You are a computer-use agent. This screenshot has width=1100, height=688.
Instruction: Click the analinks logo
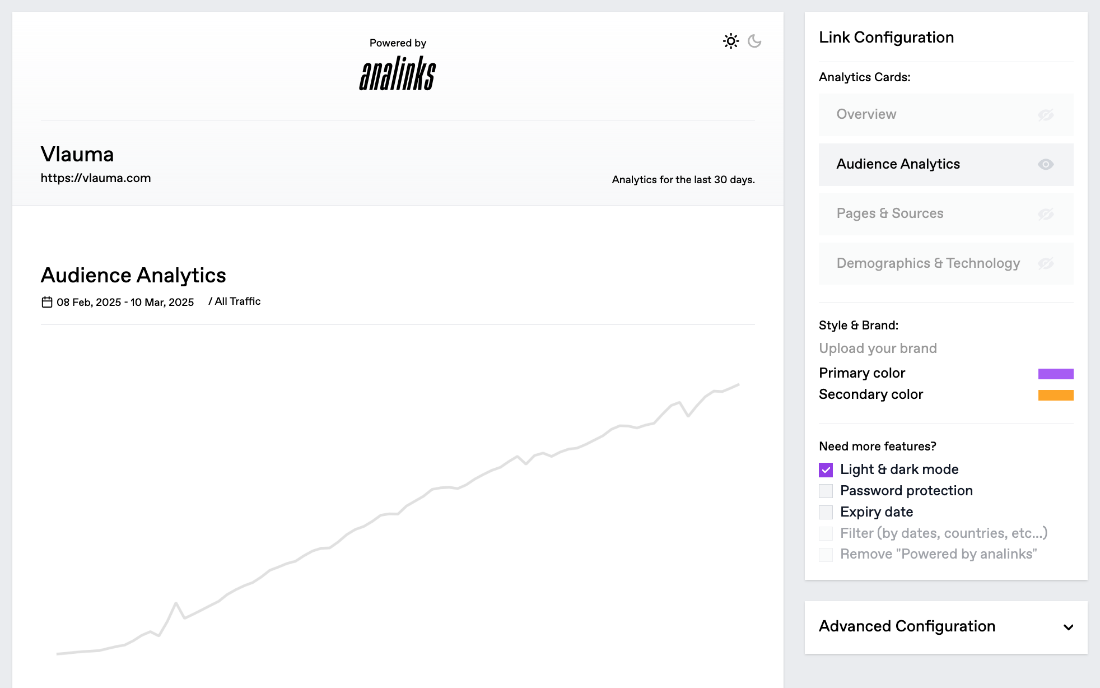(x=398, y=73)
